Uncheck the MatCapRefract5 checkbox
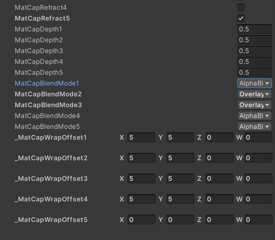Screen dimensions: 275x240 (x=241, y=18)
